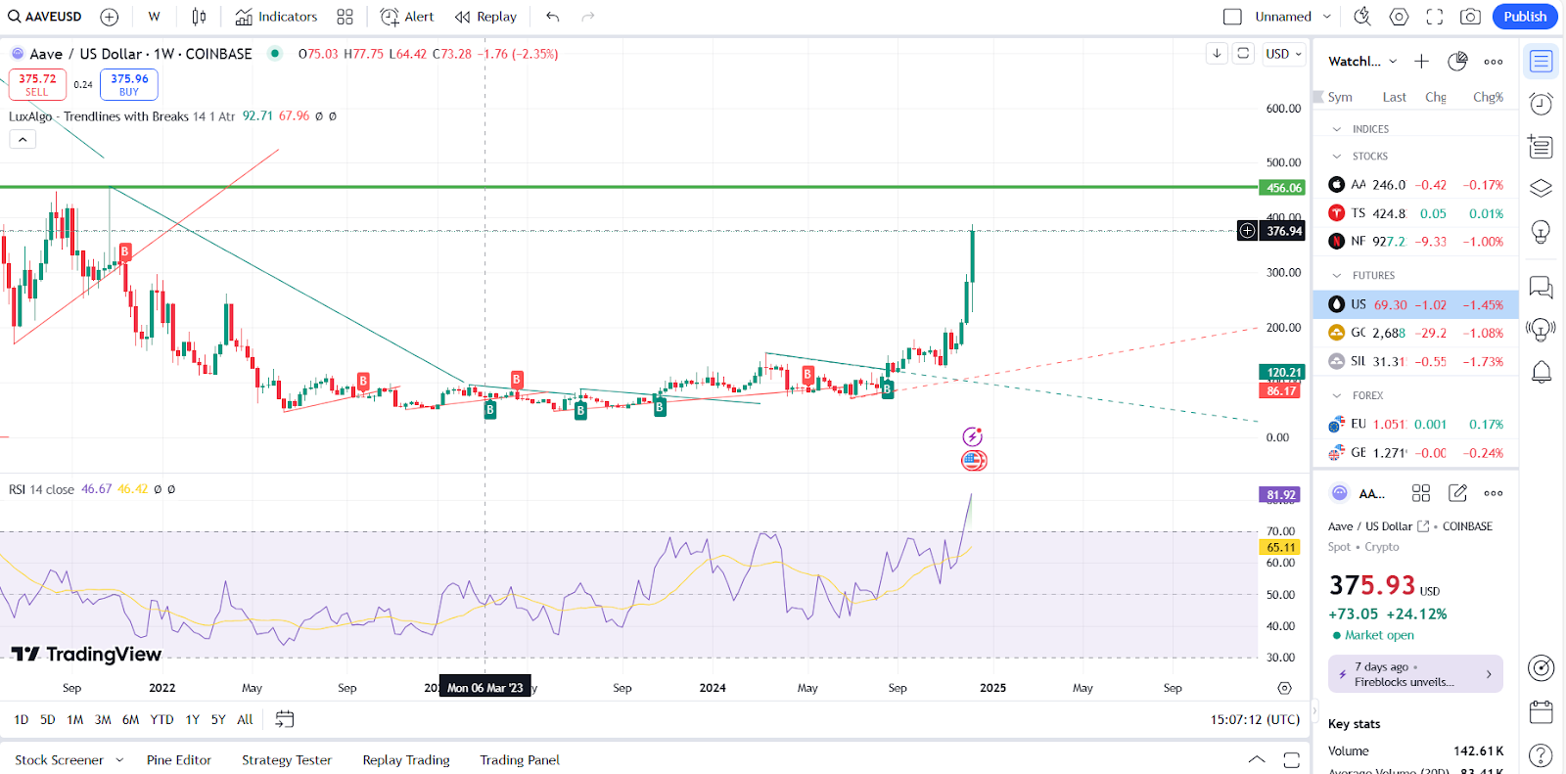This screenshot has width=1566, height=774.
Task: Collapse the STOCKS section
Action: coord(1337,157)
